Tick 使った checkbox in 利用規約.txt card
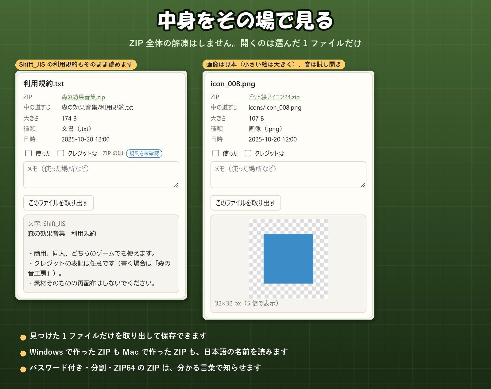The height and width of the screenshot is (389, 491). [29, 153]
